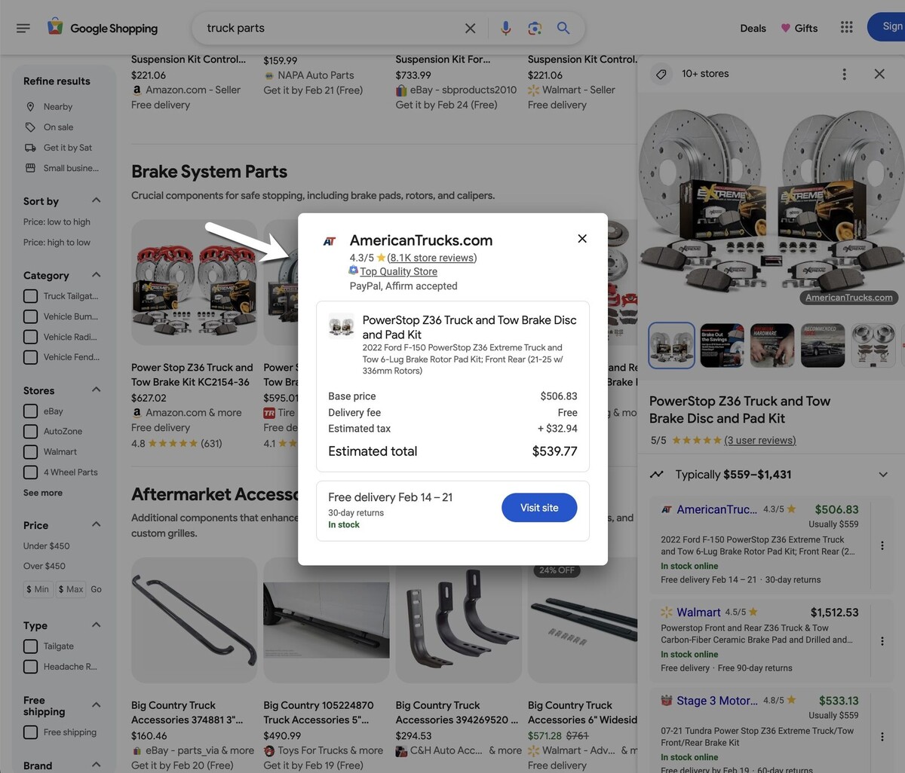This screenshot has width=905, height=773.
Task: Open Stage 3 Motorsports offer options
Action: point(882,737)
